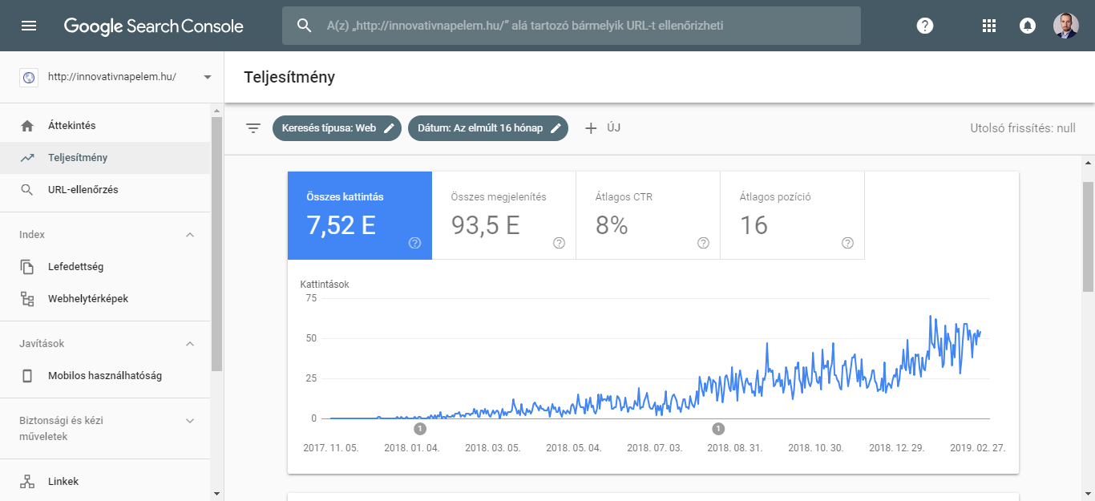
Task: Open the hamburger main menu
Action: click(29, 26)
